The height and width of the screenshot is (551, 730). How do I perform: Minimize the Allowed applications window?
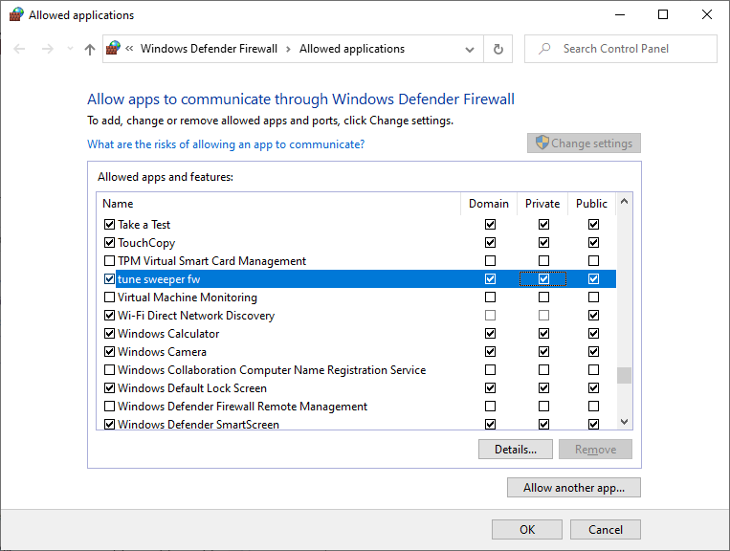[x=620, y=15]
